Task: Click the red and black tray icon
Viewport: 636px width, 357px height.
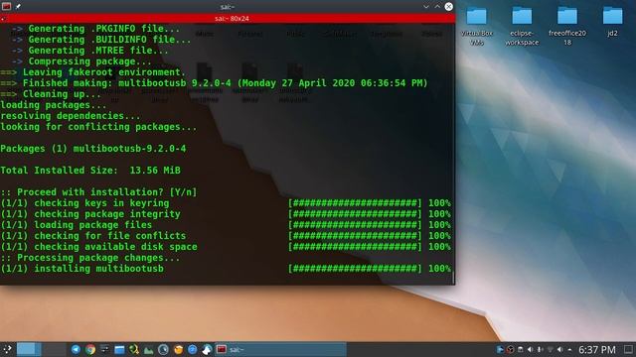Action: point(510,350)
